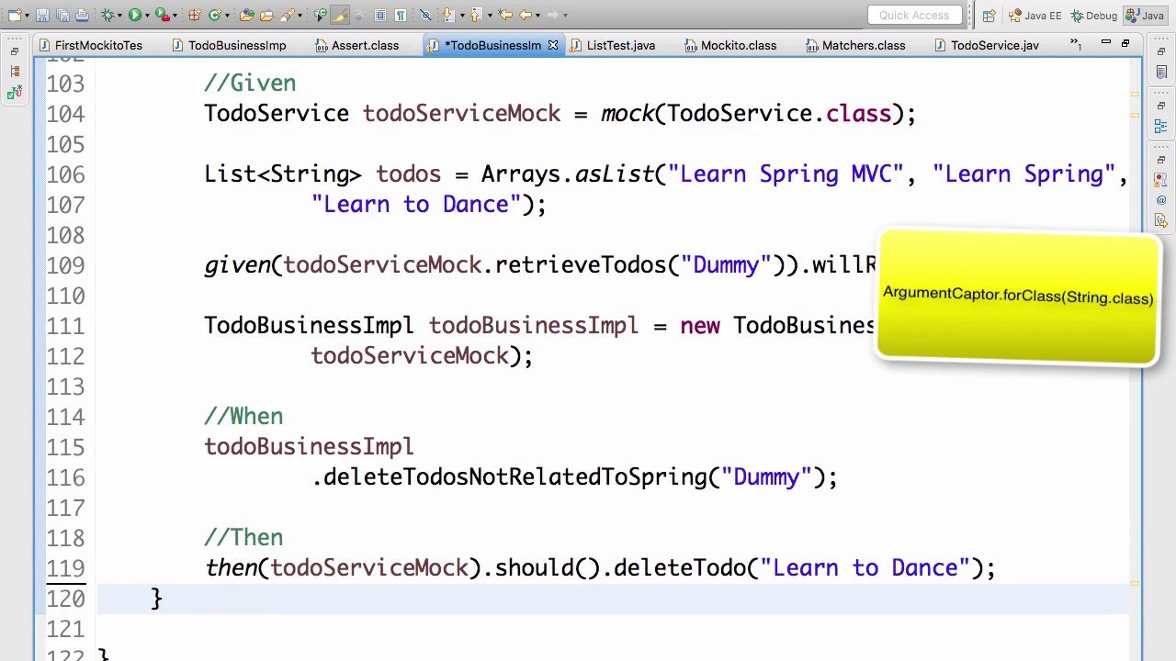Screen dimensions: 1176x661
Task: Expand the New file dropdown arrow
Action: (x=27, y=15)
